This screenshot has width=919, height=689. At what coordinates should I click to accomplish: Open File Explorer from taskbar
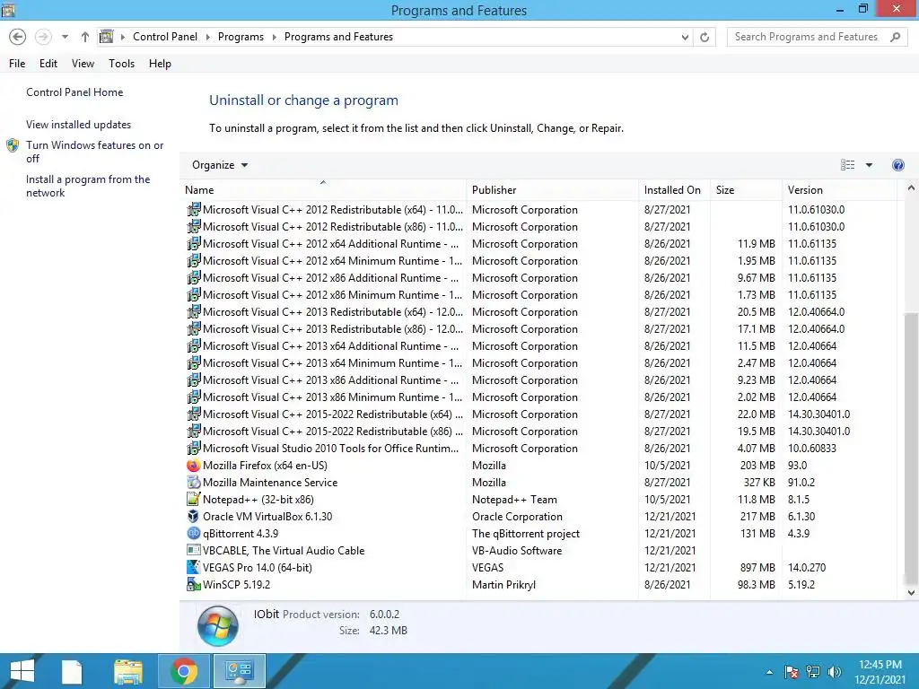point(128,671)
